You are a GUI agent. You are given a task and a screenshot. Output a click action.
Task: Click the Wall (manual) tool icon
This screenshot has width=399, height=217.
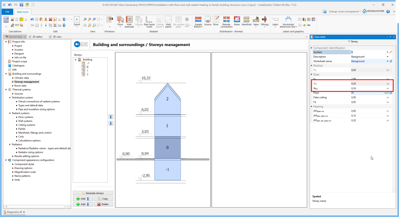click(129, 20)
